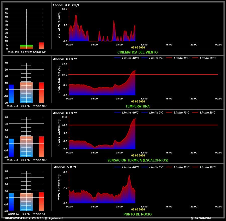Click the 'Ahora: 6.8 °C' dew point reading
This screenshot has width=226, height=221.
tap(65, 167)
